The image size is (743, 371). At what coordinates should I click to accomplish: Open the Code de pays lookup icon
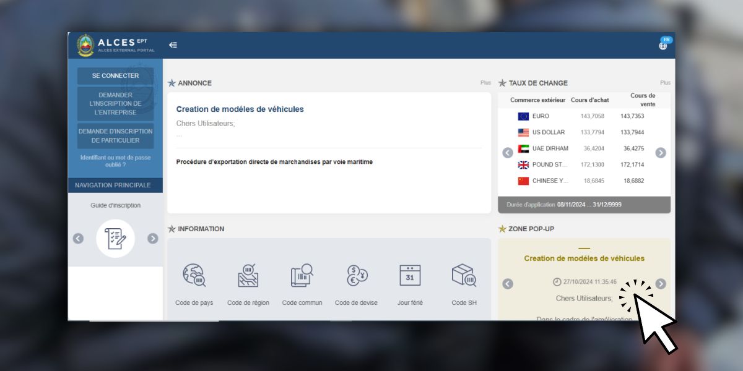(x=194, y=276)
